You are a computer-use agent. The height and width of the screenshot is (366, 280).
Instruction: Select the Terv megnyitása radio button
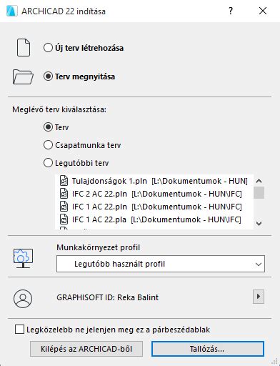coord(48,76)
